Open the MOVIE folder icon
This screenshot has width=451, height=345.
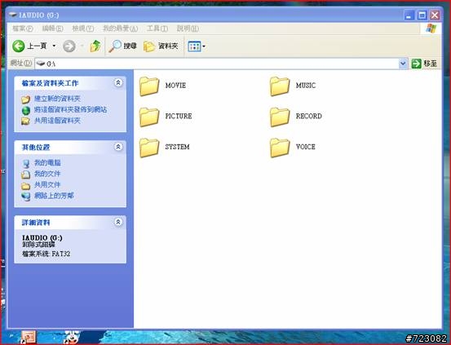coord(149,86)
